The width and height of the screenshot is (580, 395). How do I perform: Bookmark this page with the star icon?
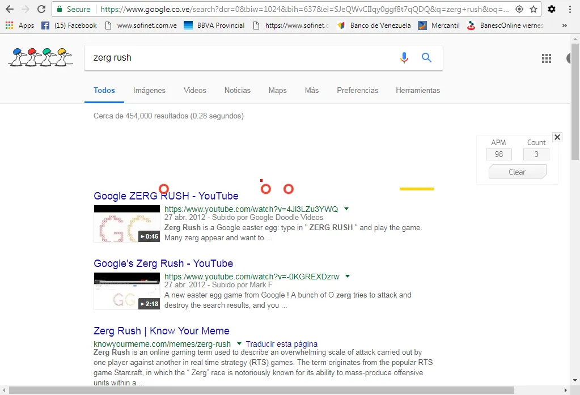(534, 9)
